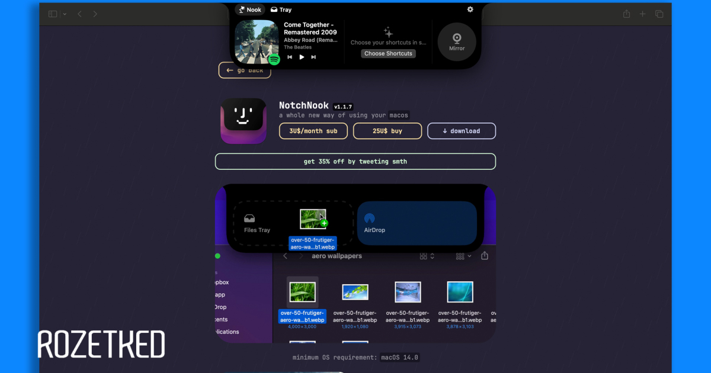
Task: Go forward in the Finder window
Action: coord(301,256)
